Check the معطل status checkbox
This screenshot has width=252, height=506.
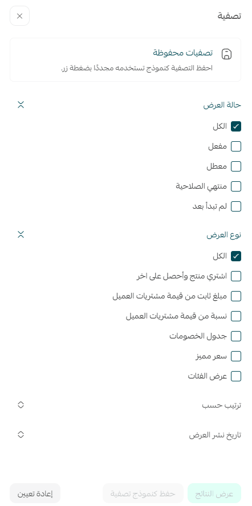[236, 166]
